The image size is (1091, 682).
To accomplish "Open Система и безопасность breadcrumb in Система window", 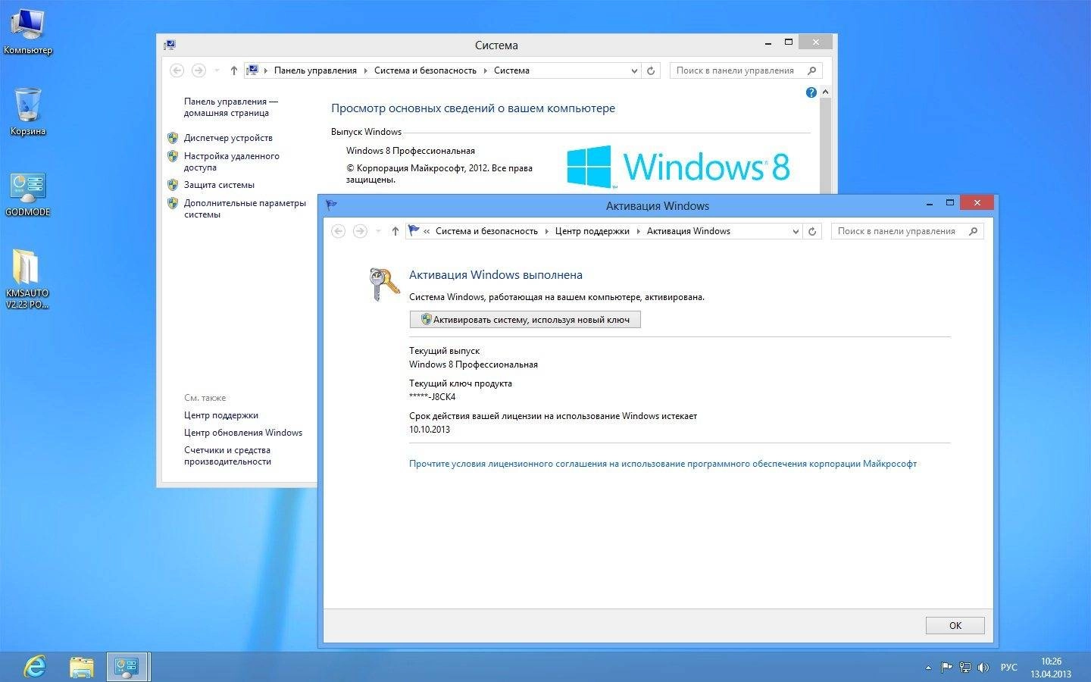I will click(425, 70).
